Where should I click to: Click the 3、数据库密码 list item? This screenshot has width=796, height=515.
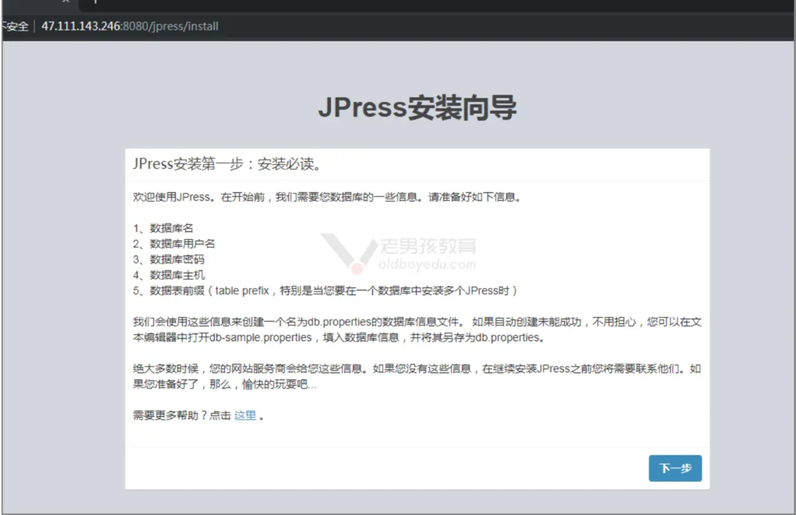tap(169, 259)
